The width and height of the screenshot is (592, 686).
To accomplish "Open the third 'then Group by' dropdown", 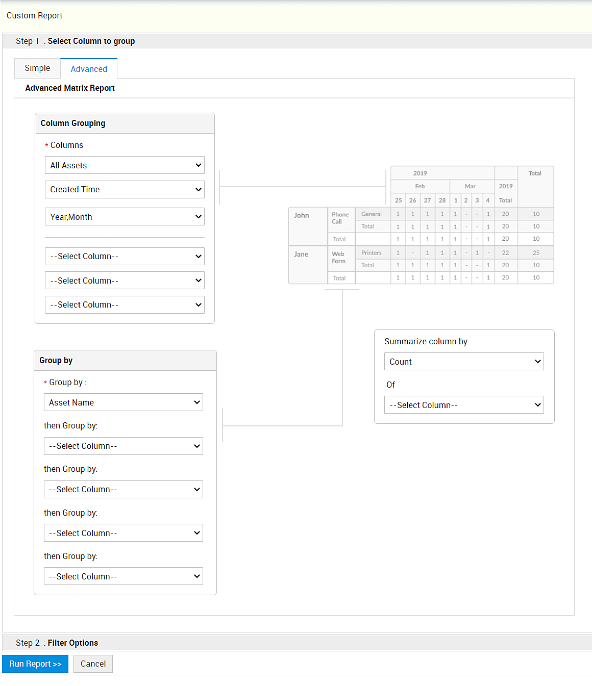I will 124,533.
